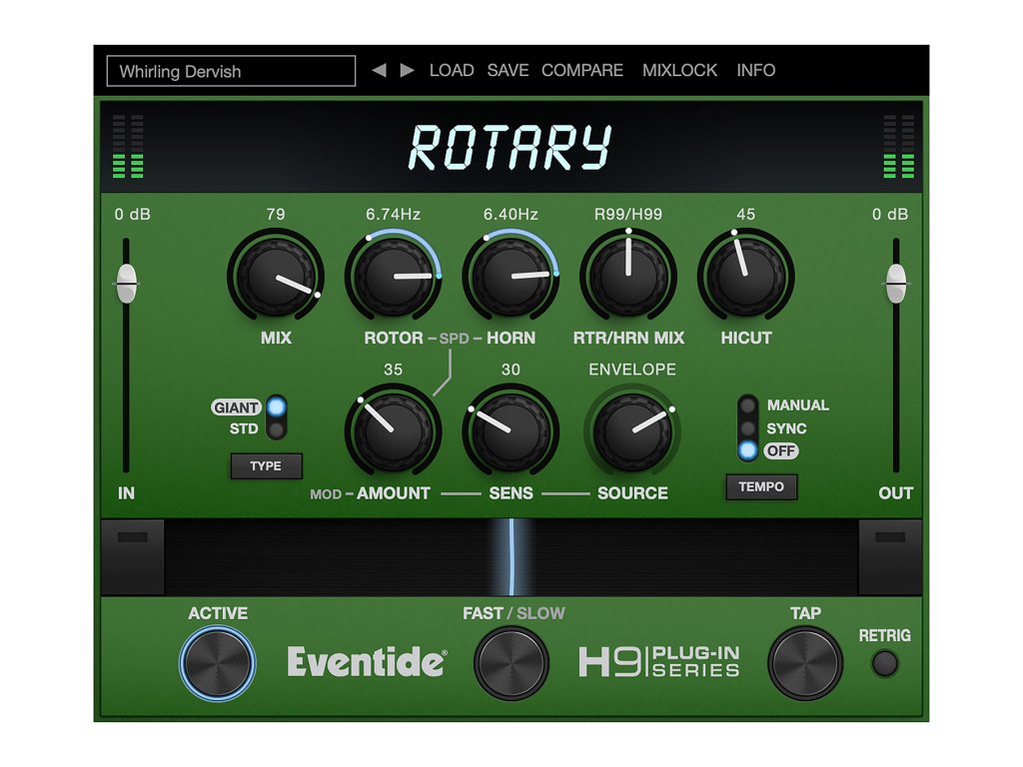1023x767 pixels.
Task: Select the STD type indicator
Action: 275,429
